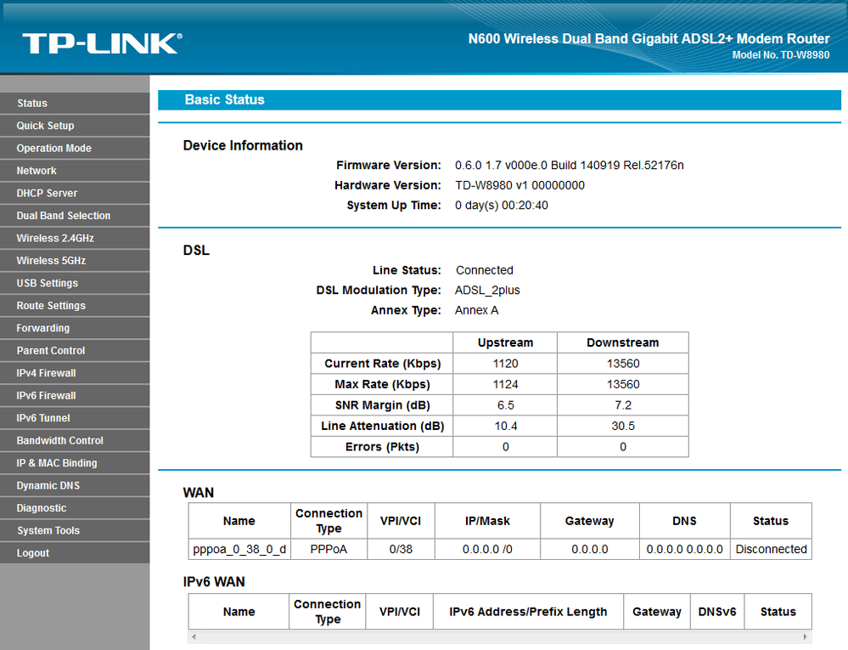Open Dual Band Selection page
Image resolution: width=848 pixels, height=650 pixels.
(75, 216)
